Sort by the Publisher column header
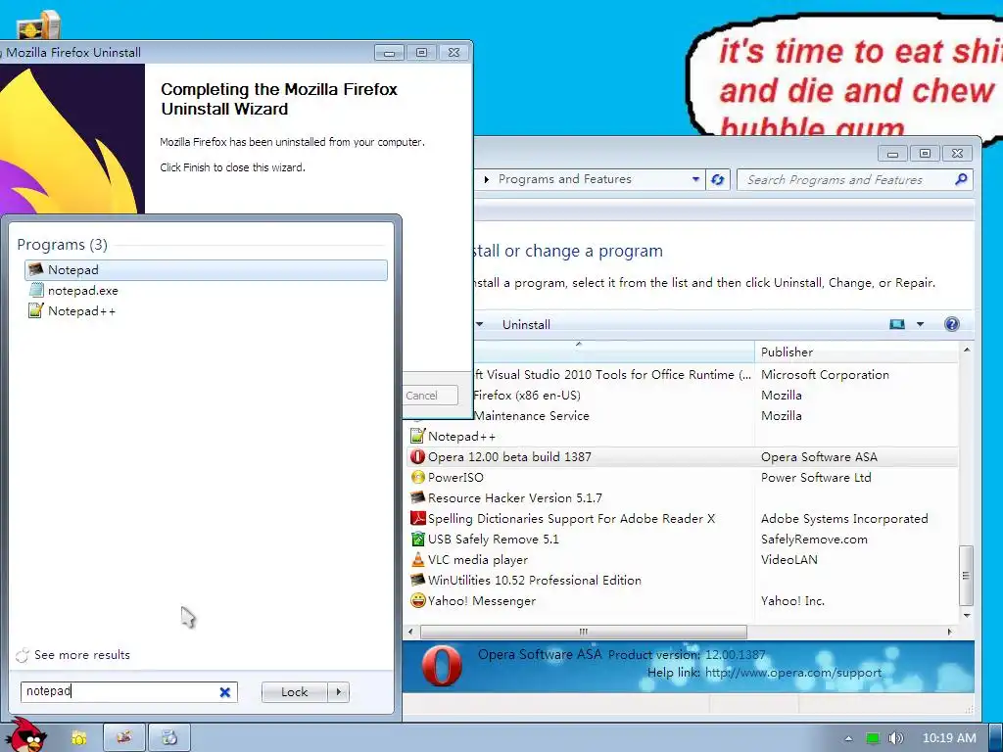Screen dimensions: 1003x752 pos(857,352)
